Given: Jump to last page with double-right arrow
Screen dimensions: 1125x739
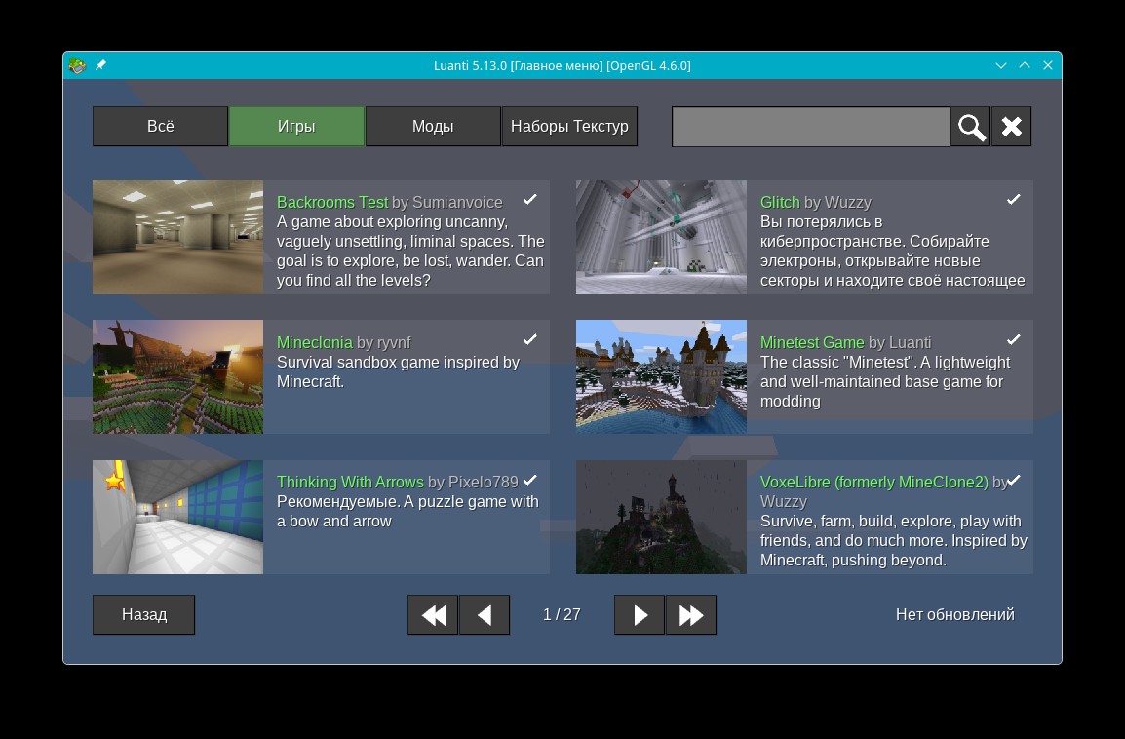Looking at the screenshot, I should [691, 615].
